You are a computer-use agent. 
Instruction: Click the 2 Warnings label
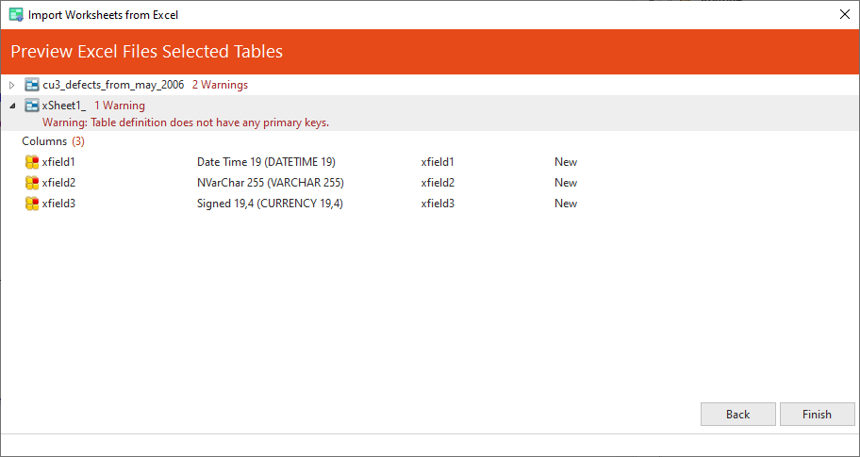coord(220,85)
